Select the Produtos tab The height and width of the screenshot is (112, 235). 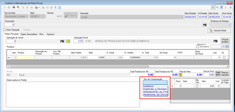click(11, 47)
